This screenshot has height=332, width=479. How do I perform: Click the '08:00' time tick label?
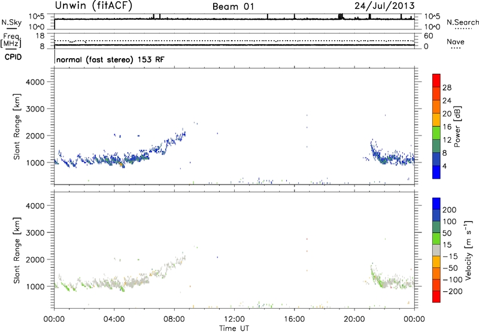pyautogui.click(x=174, y=319)
